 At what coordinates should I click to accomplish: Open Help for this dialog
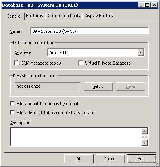click(142, 159)
